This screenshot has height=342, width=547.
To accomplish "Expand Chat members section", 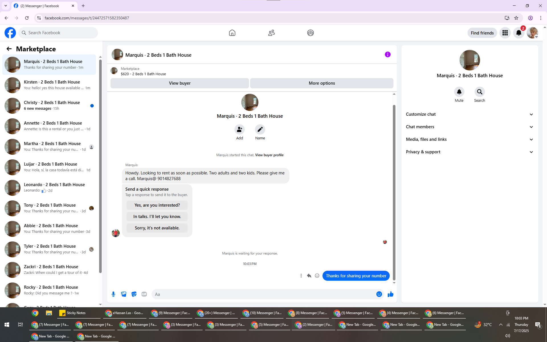I will [x=470, y=127].
